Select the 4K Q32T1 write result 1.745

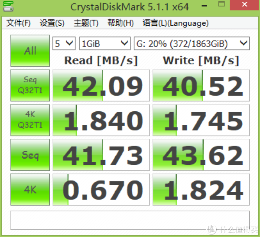tap(201, 120)
